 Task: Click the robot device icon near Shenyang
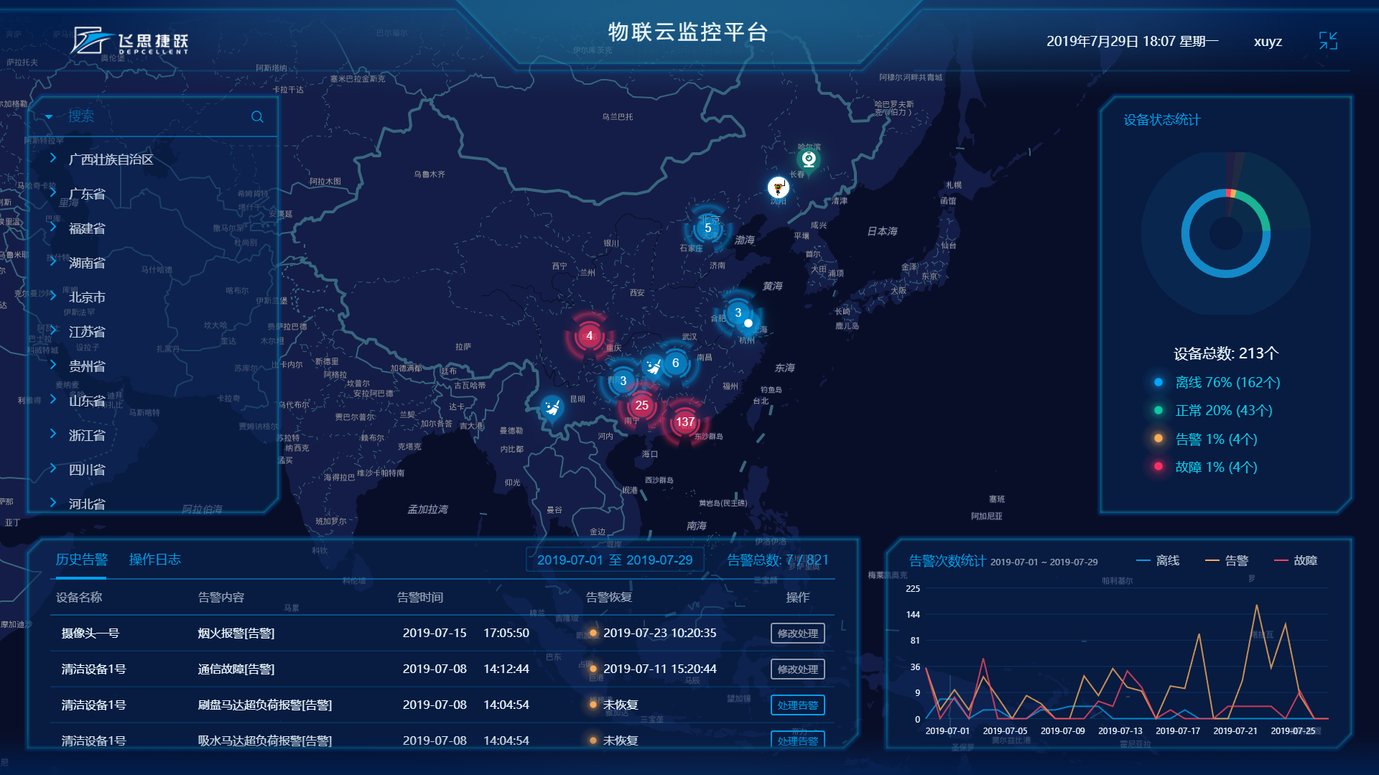[778, 188]
